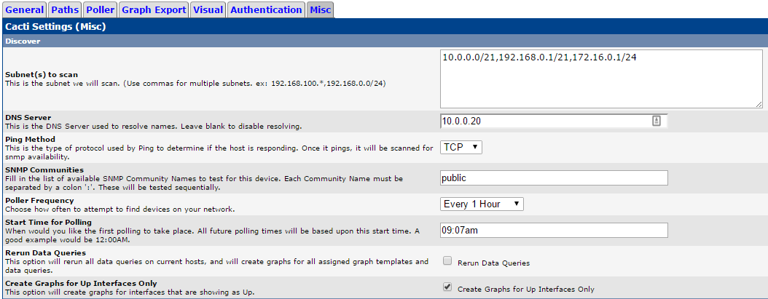768x299 pixels.
Task: Click the 'Poller Frequency' setting label
Action: coord(39,201)
